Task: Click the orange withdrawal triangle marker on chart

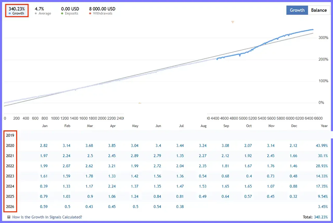Action: 233,22
